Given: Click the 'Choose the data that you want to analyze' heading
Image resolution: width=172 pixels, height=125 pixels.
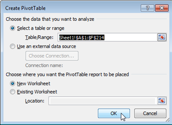Looking at the screenshot, I should click(50, 19).
